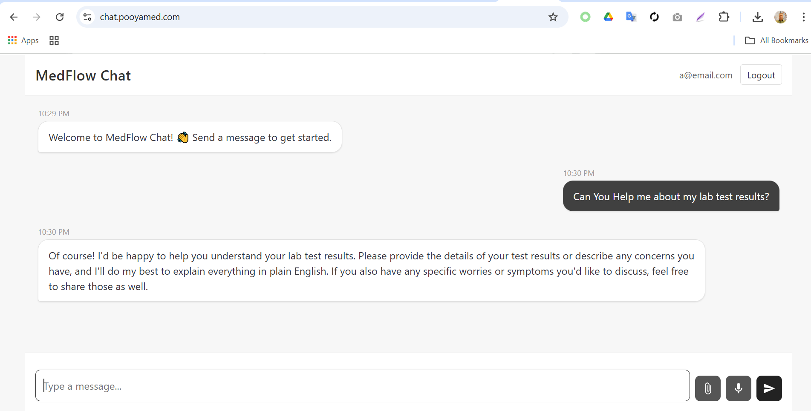Open the Apps shortcut in bookmarks bar

(23, 40)
